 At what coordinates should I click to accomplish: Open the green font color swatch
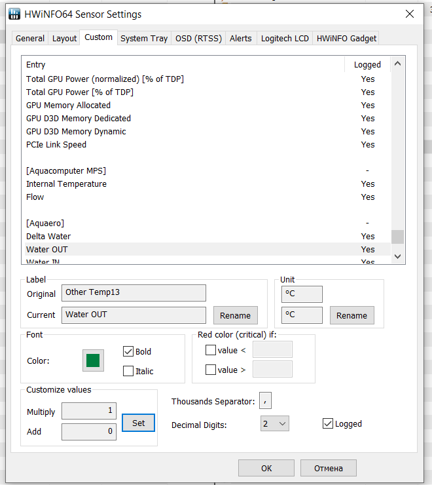point(93,360)
